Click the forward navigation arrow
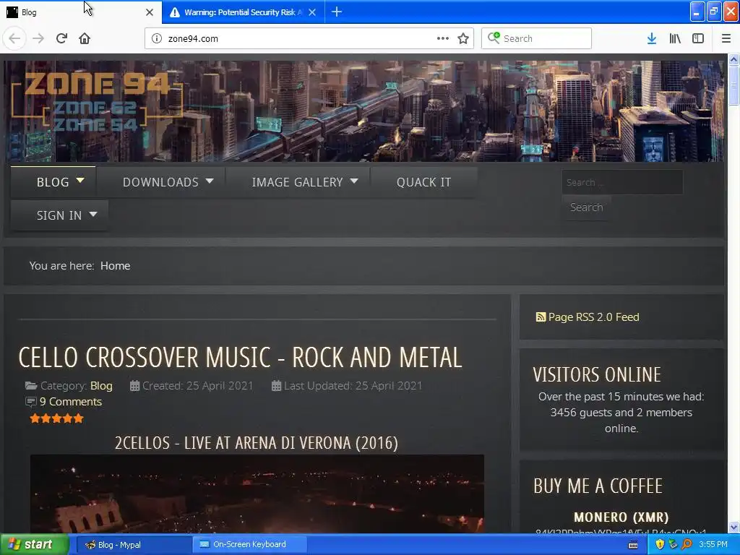The height and width of the screenshot is (555, 740). click(38, 38)
